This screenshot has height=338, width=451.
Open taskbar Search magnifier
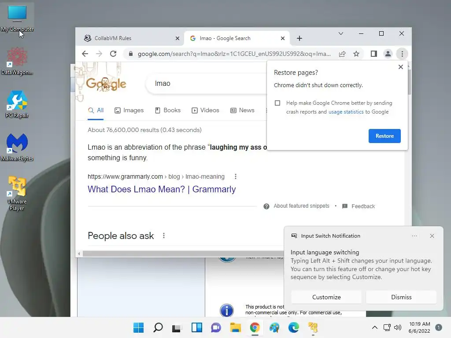[158, 327]
